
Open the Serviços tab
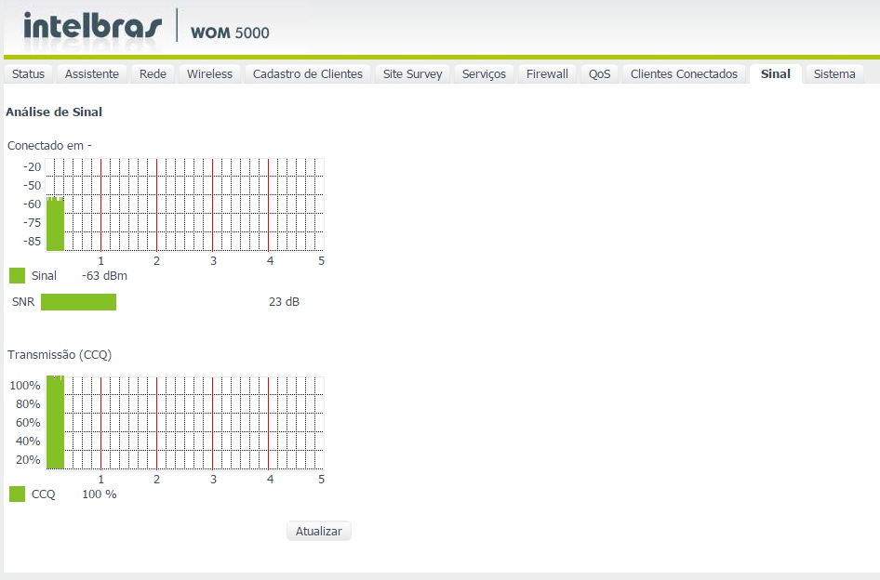coord(484,74)
